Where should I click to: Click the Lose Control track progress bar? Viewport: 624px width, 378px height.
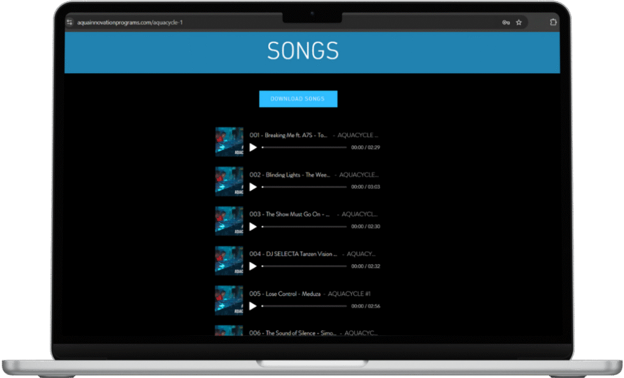pos(304,306)
